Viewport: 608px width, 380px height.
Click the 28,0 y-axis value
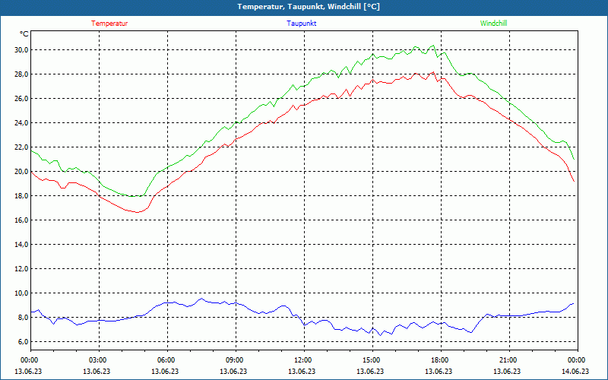(21, 74)
